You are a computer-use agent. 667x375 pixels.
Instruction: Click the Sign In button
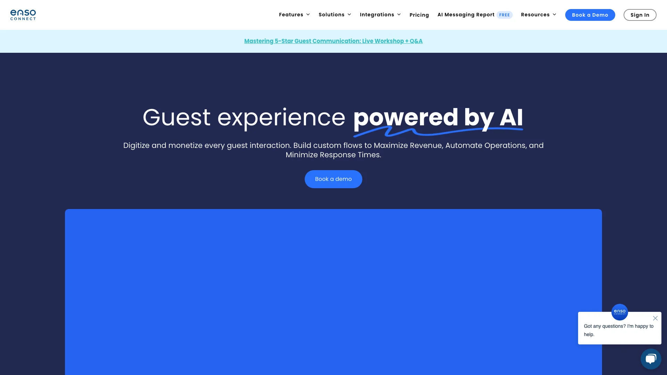click(640, 15)
